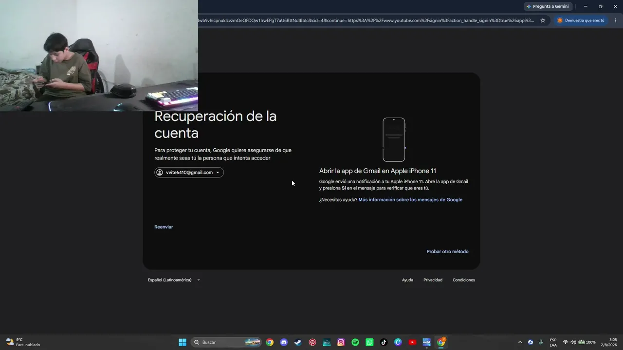
Task: Open the weather widget showing 9°C
Action: [23, 342]
